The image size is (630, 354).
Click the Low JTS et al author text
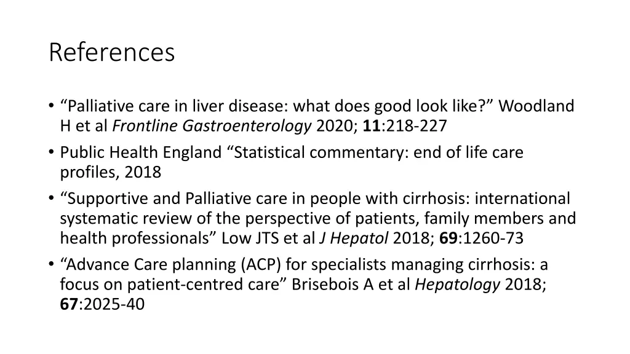pyautogui.click(x=268, y=238)
